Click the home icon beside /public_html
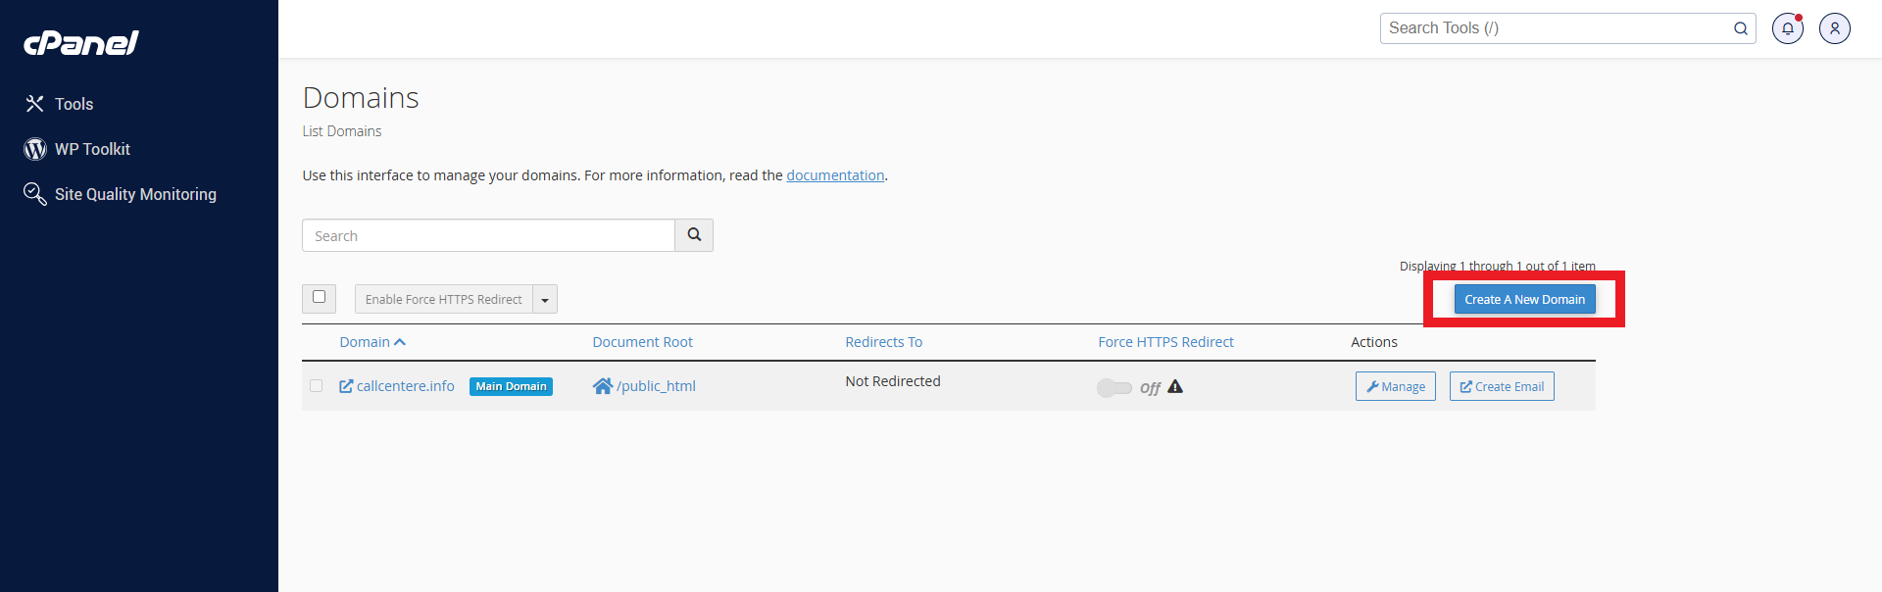The image size is (1882, 592). [602, 386]
